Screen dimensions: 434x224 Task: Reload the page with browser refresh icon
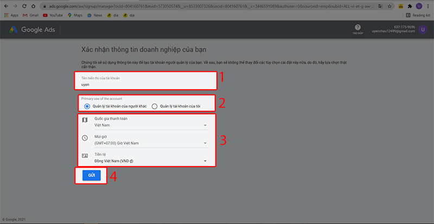point(23,6)
